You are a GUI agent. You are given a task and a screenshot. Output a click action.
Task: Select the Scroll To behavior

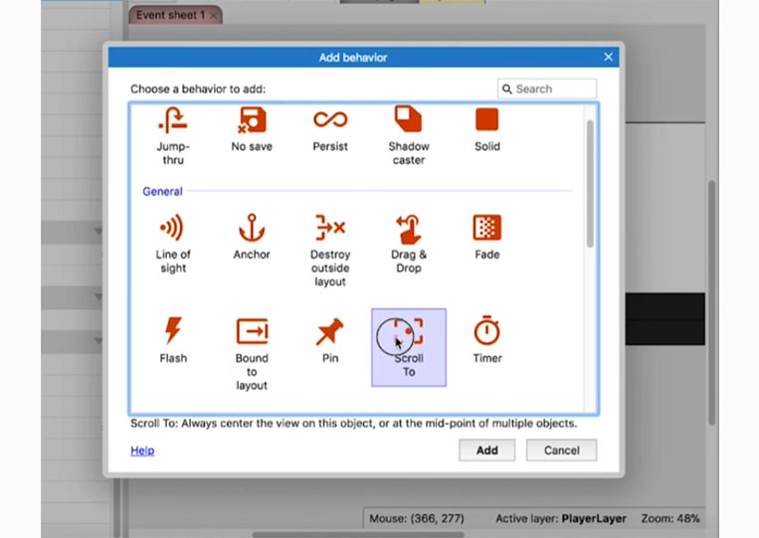(409, 347)
